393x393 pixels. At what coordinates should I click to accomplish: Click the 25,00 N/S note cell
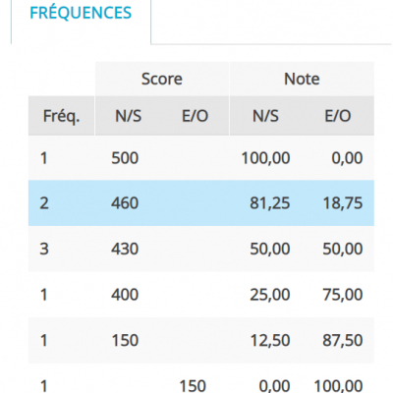point(270,295)
